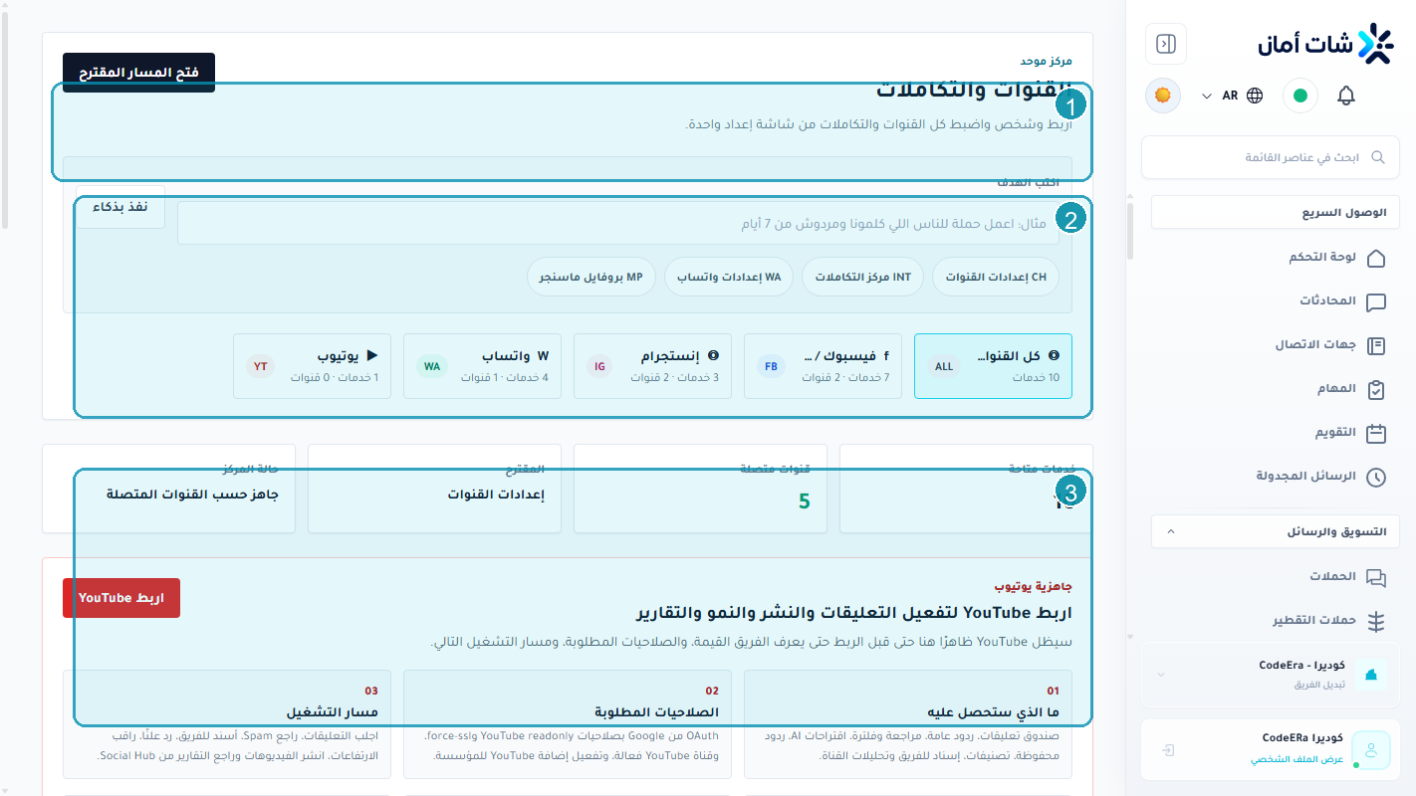Open عرض الملف الشخصي profile link

(x=1298, y=759)
